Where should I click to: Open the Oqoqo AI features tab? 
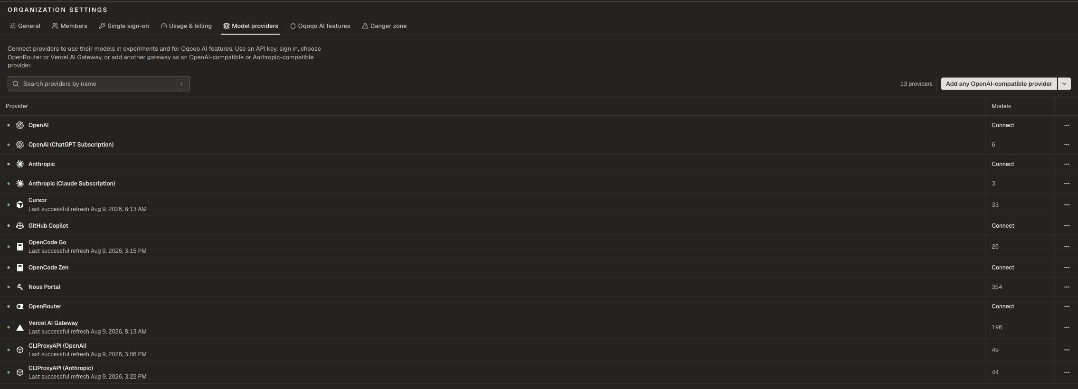[320, 26]
